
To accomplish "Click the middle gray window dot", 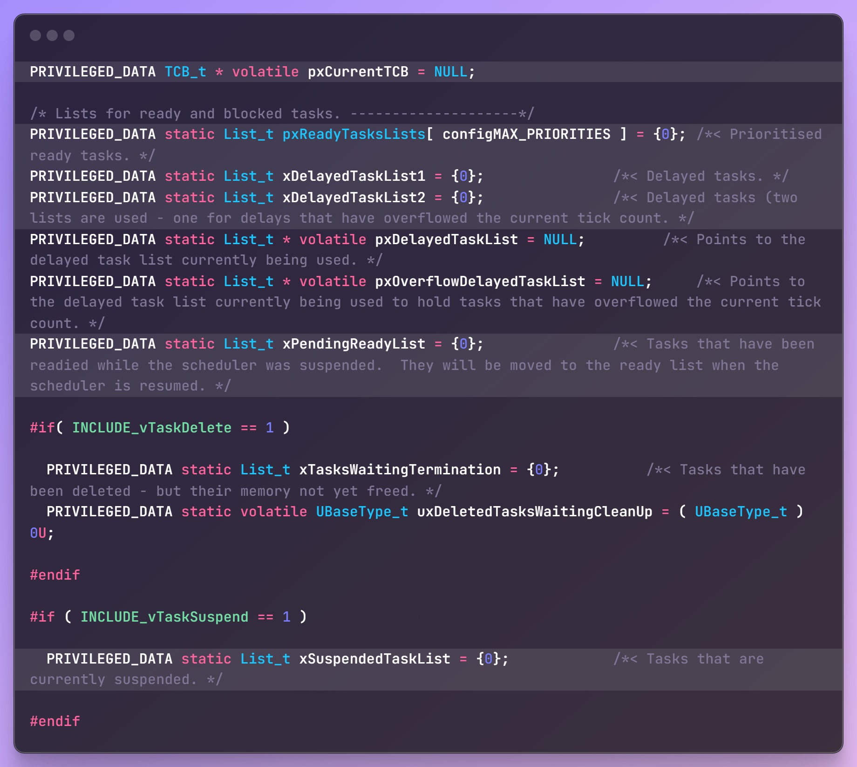I will click(x=52, y=35).
